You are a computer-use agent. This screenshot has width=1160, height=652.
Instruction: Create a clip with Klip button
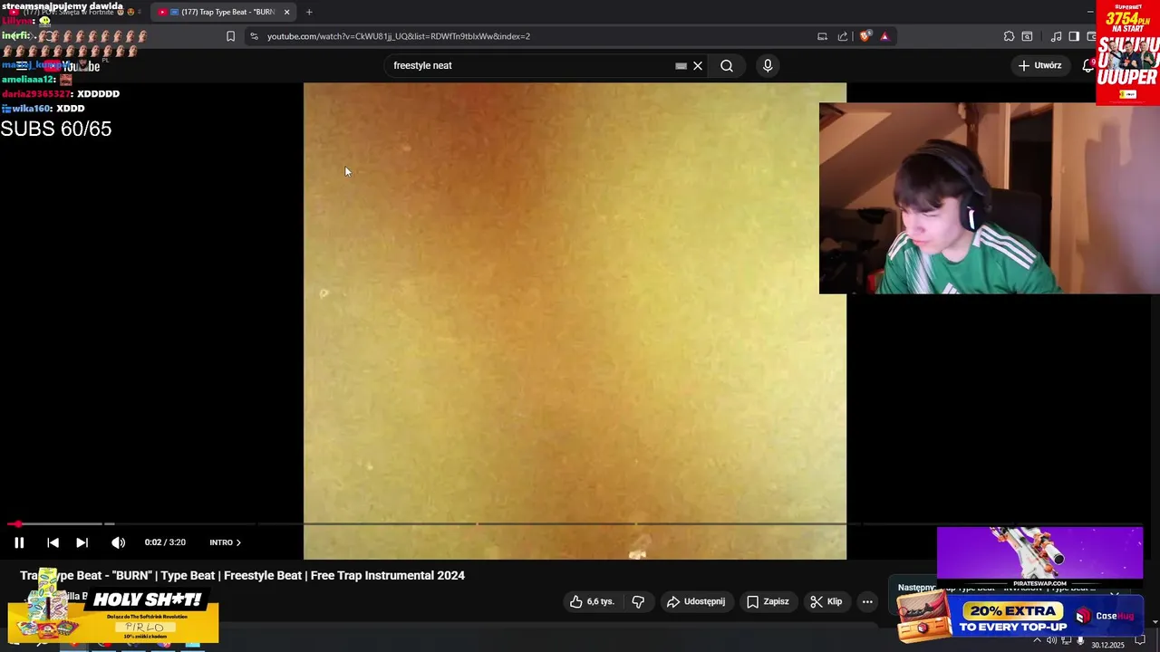point(826,601)
